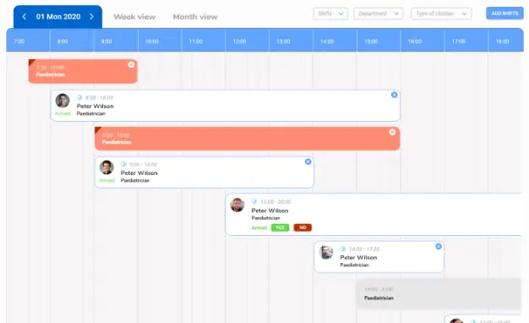Switch to Month view
The width and height of the screenshot is (529, 323).
pos(195,17)
